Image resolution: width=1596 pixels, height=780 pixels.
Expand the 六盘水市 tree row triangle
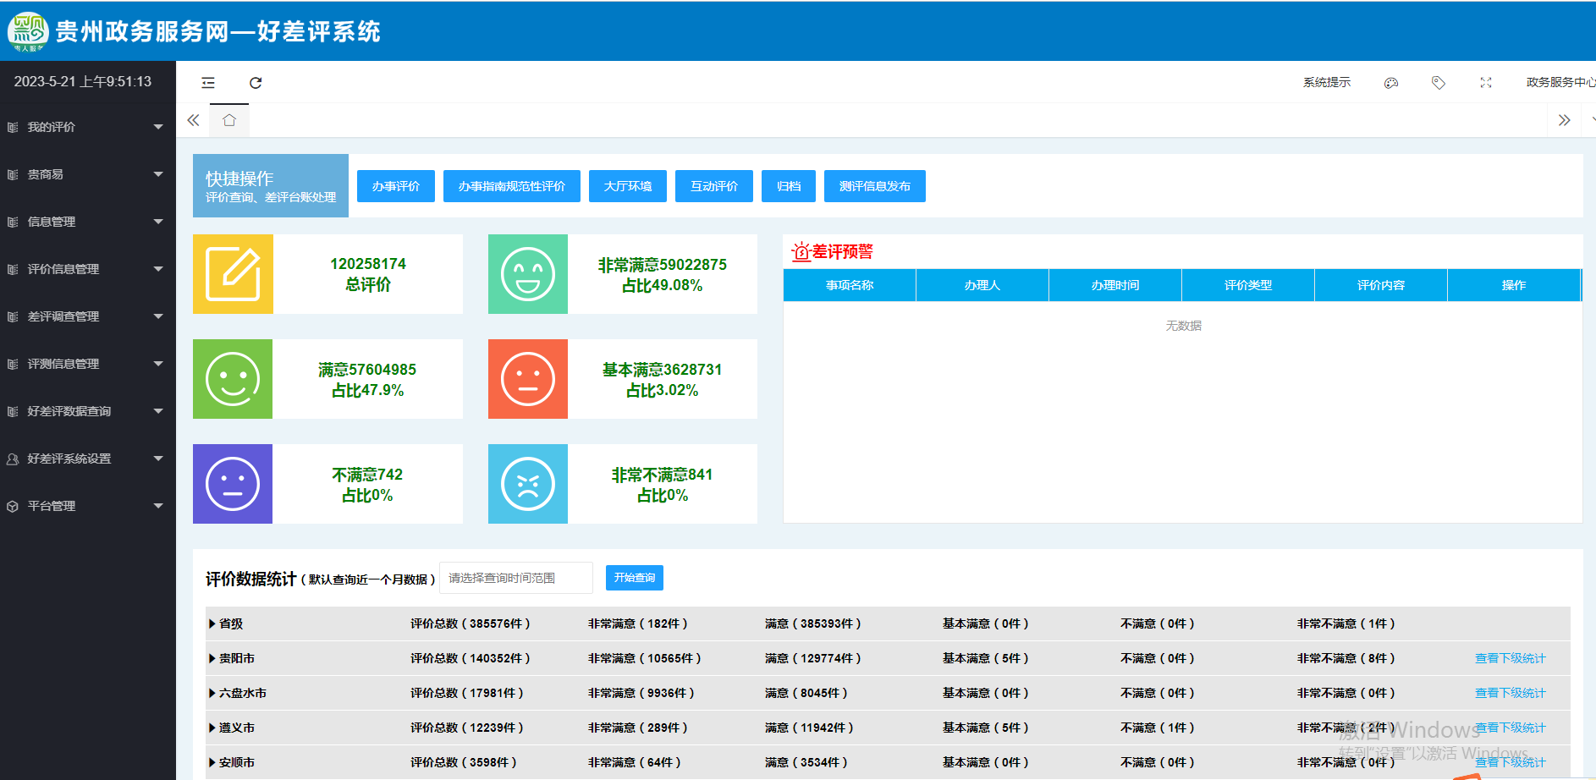coord(212,693)
